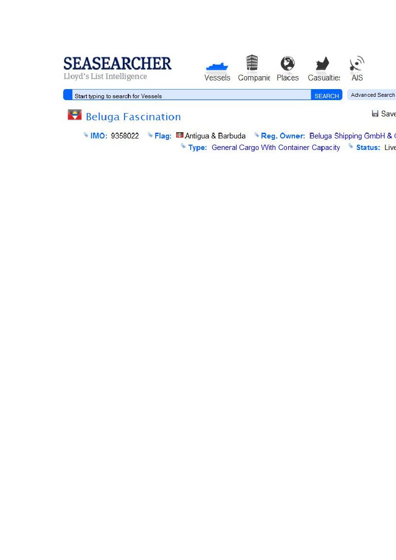This screenshot has height=560, width=396.
Task: Click the Antigua & Barbuda flag text
Action: coord(215,136)
